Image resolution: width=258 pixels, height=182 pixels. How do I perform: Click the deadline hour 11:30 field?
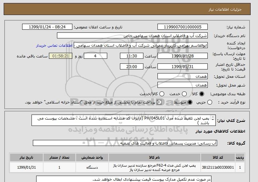click(132, 56)
